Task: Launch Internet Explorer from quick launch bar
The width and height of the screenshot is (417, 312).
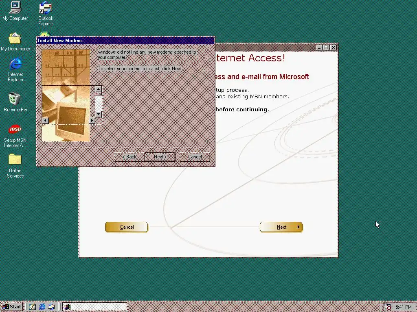Action: (x=42, y=307)
